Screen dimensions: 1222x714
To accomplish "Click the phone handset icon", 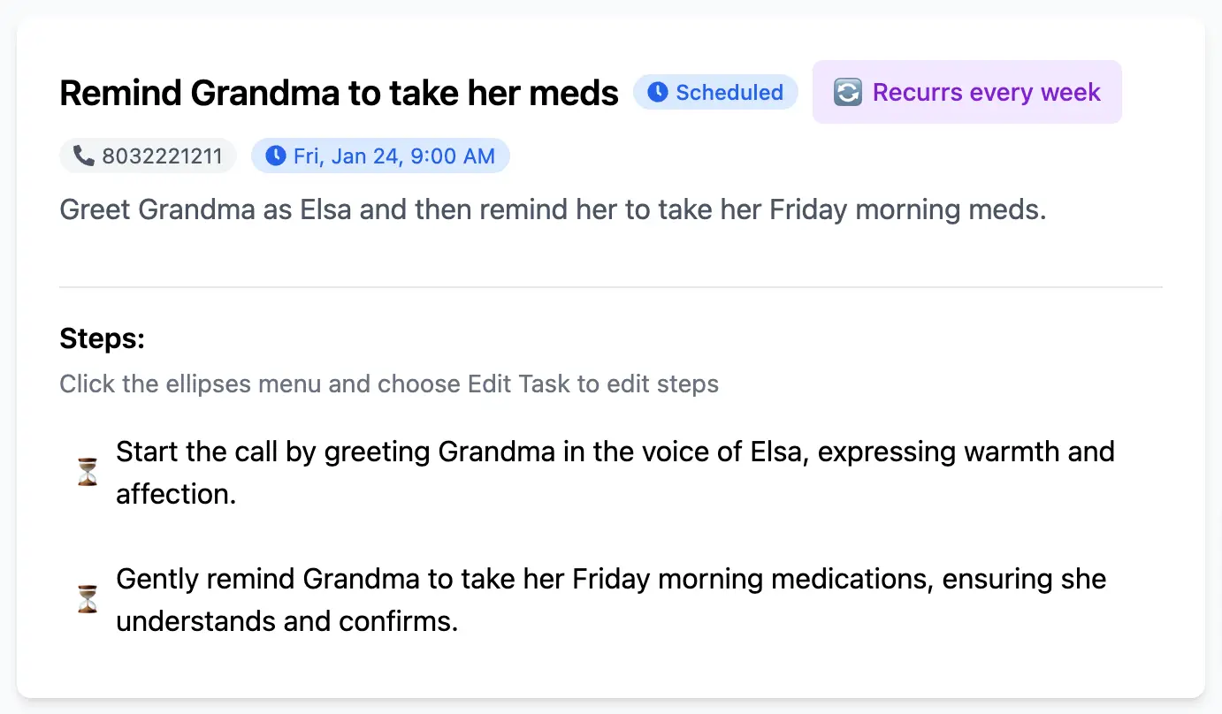I will tap(83, 156).
